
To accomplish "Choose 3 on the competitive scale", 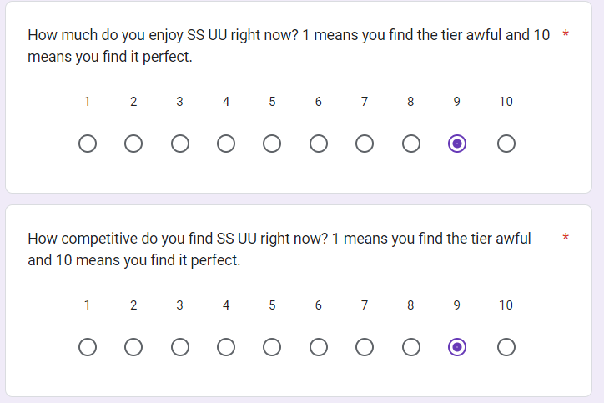I will (x=180, y=347).
